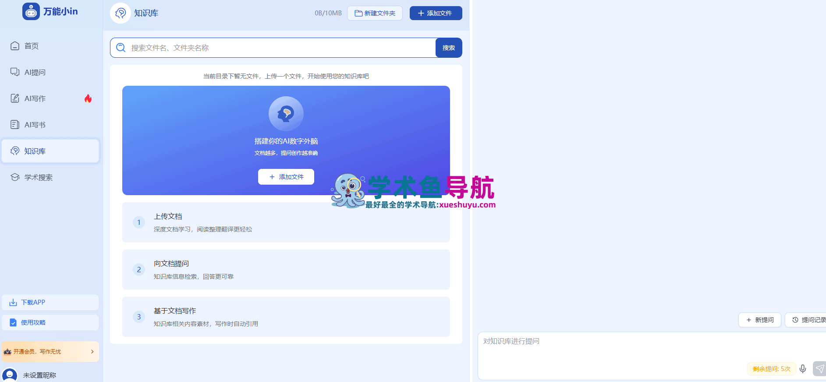
Task: Click the microphone voice input icon
Action: [803, 369]
